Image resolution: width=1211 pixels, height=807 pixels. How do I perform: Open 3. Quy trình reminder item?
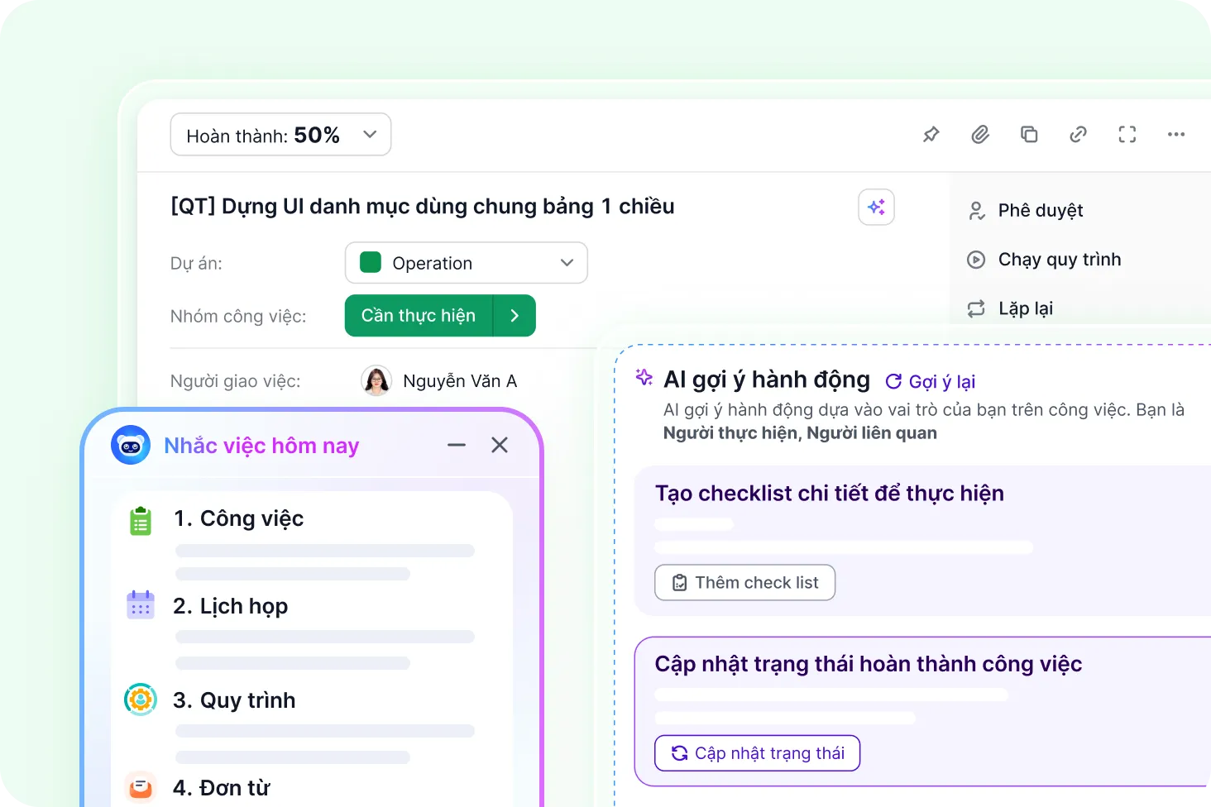234,700
